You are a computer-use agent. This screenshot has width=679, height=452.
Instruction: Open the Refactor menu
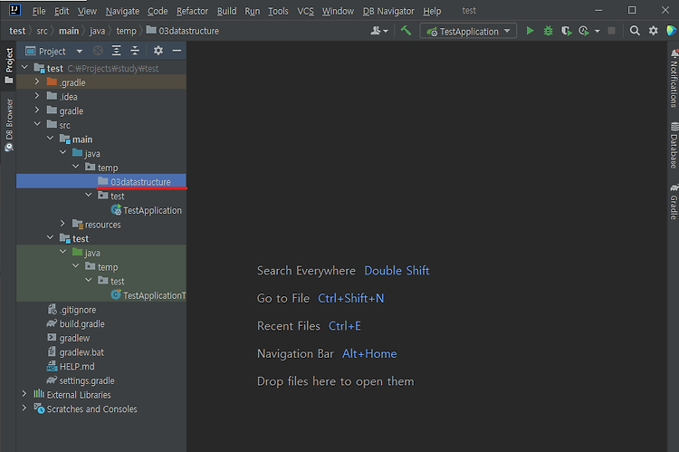(x=192, y=11)
